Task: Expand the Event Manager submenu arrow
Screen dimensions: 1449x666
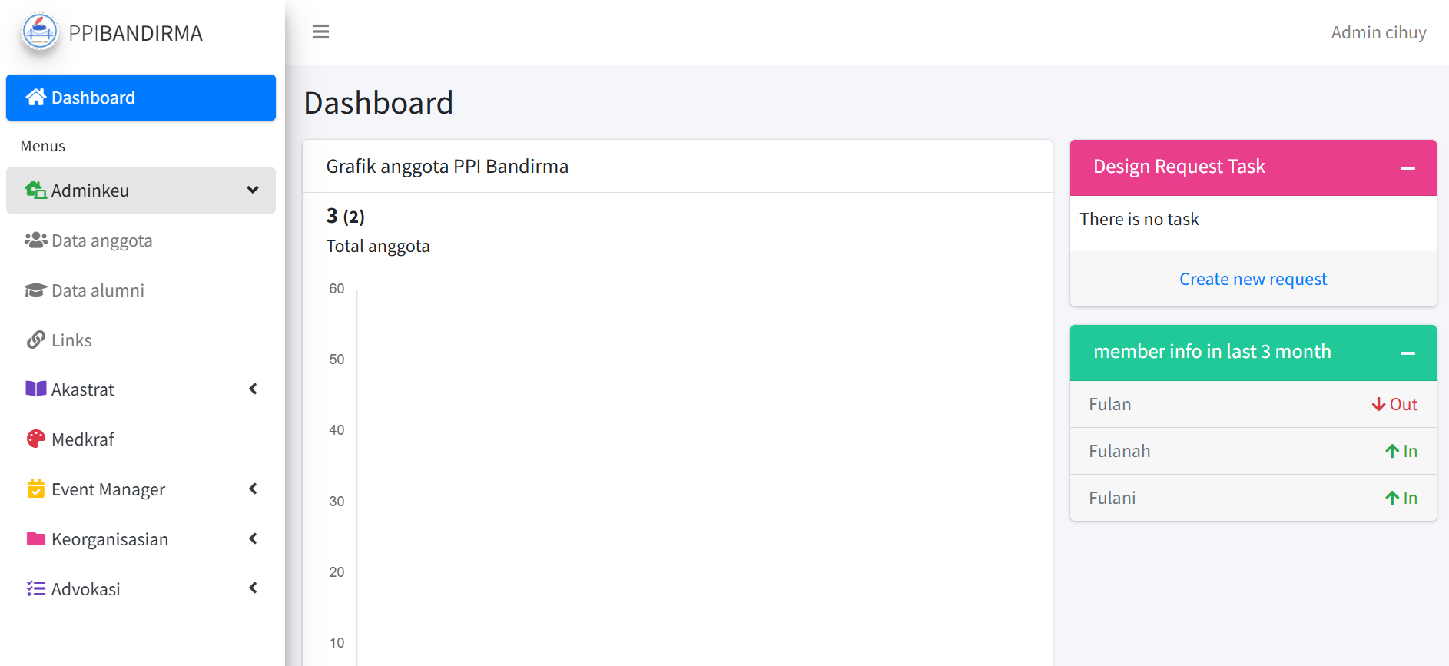Action: coord(253,489)
